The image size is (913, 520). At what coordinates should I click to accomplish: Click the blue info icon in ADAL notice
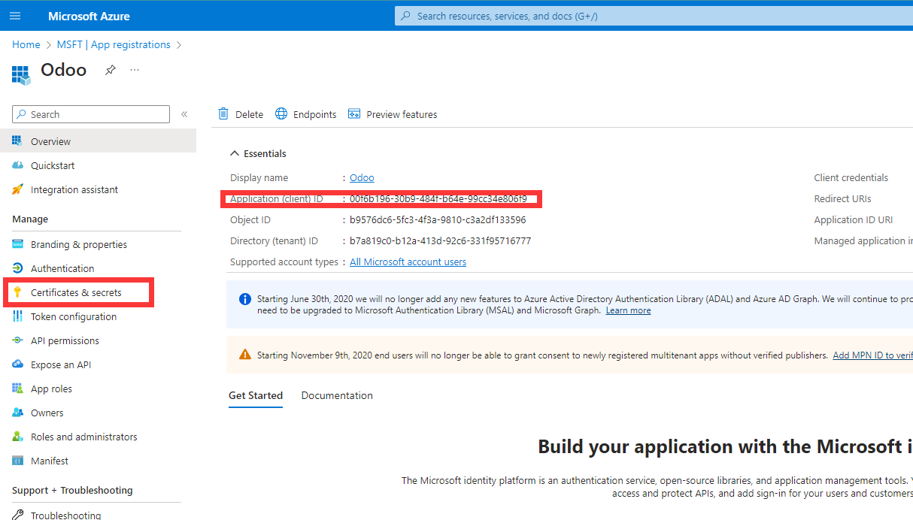click(245, 299)
